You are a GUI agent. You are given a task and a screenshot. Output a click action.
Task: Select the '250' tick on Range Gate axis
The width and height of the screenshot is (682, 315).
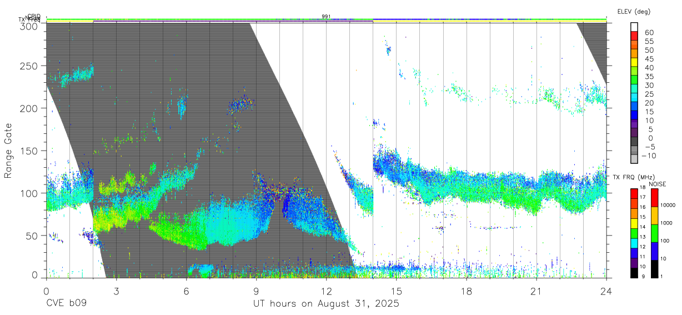[29, 66]
